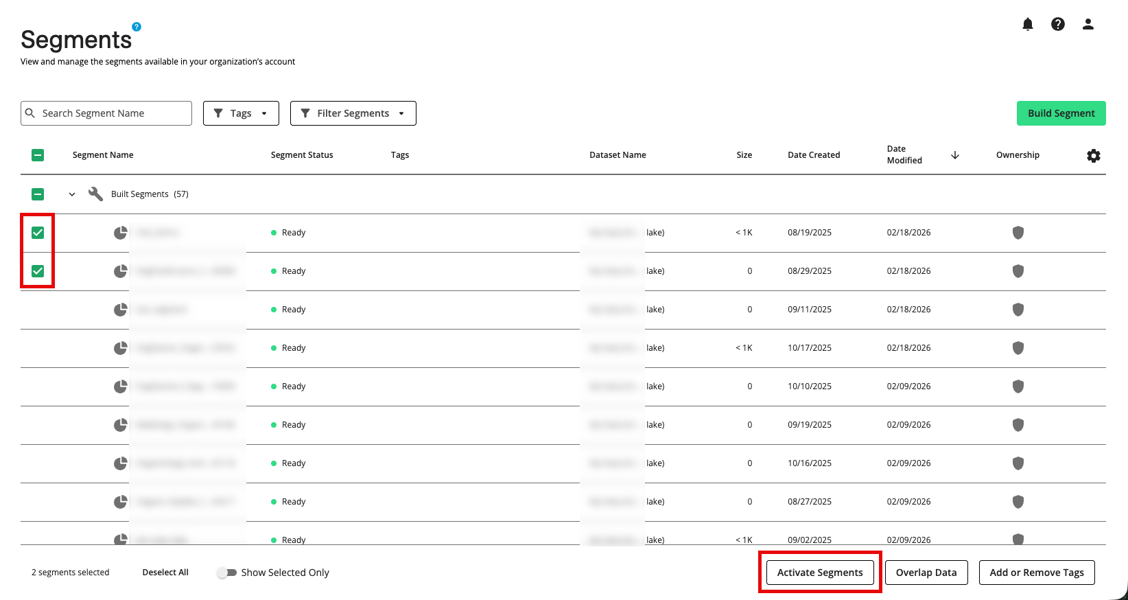Click the ownership shield icon in first row
1128x600 pixels.
1018,233
